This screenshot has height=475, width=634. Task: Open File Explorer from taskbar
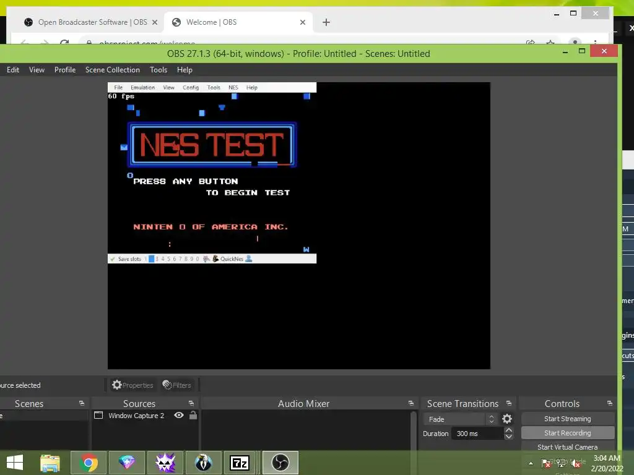tap(50, 463)
